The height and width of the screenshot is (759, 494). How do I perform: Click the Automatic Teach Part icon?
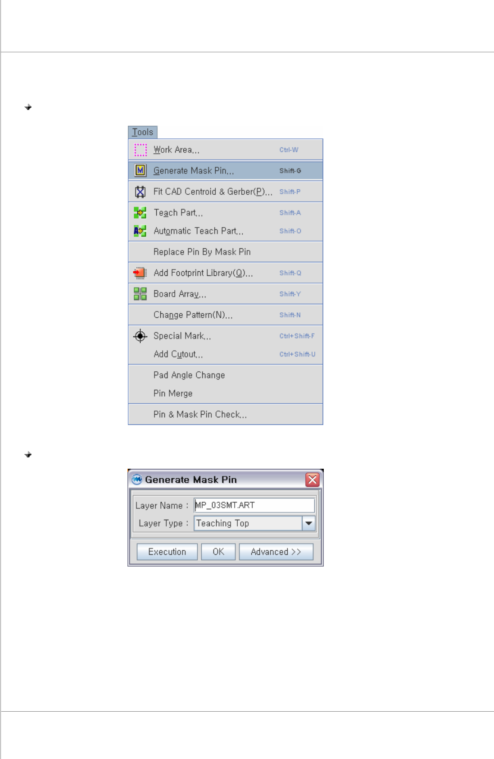[x=140, y=231]
